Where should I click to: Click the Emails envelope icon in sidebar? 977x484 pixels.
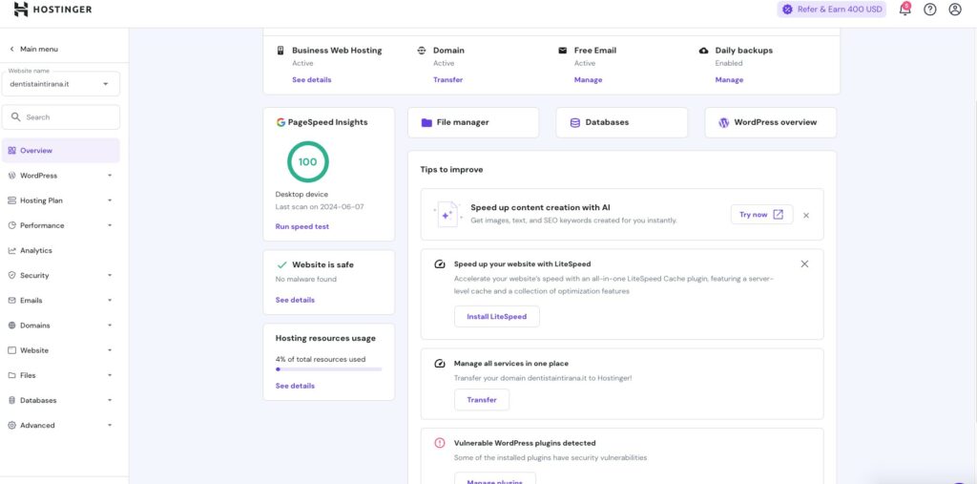point(11,300)
